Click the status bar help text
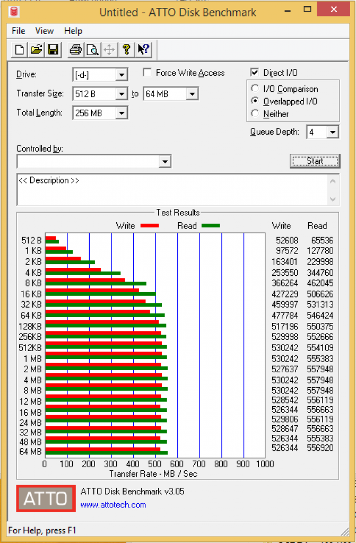This screenshot has height=543, width=356. 42,530
